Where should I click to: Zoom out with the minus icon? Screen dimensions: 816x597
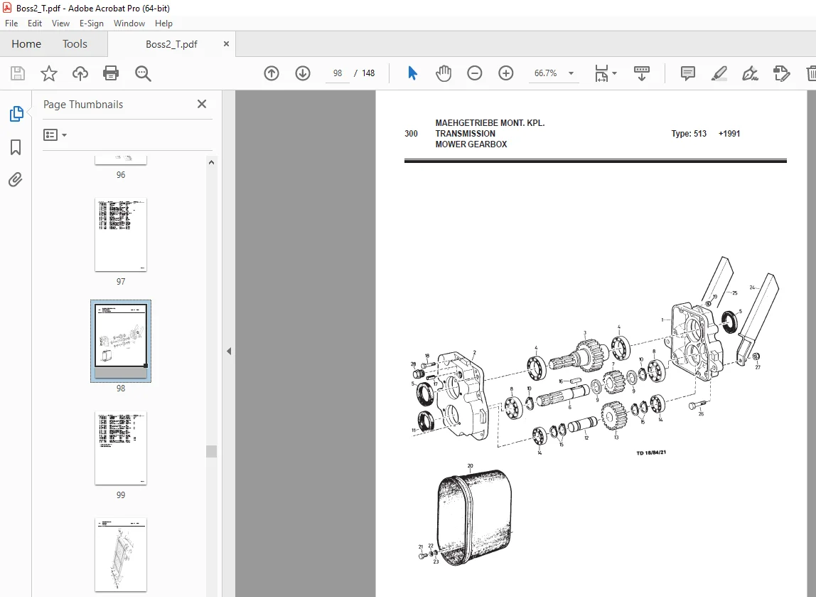(475, 73)
